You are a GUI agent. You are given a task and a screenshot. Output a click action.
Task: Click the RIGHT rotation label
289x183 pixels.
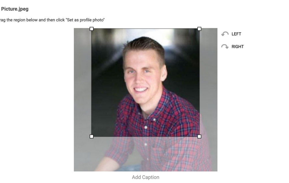[x=237, y=46]
